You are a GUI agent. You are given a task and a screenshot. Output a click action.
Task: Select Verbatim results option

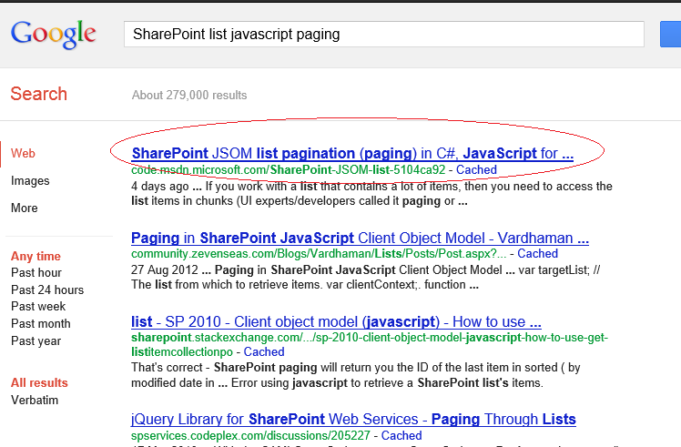35,400
